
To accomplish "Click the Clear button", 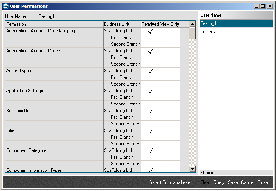I will pos(205,182).
